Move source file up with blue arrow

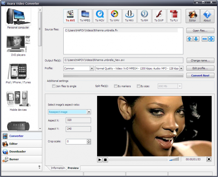point(190,39)
